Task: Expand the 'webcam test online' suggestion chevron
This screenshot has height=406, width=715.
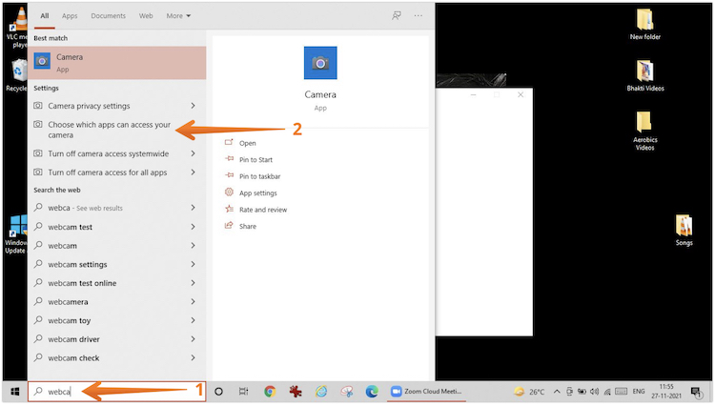Action: point(194,283)
